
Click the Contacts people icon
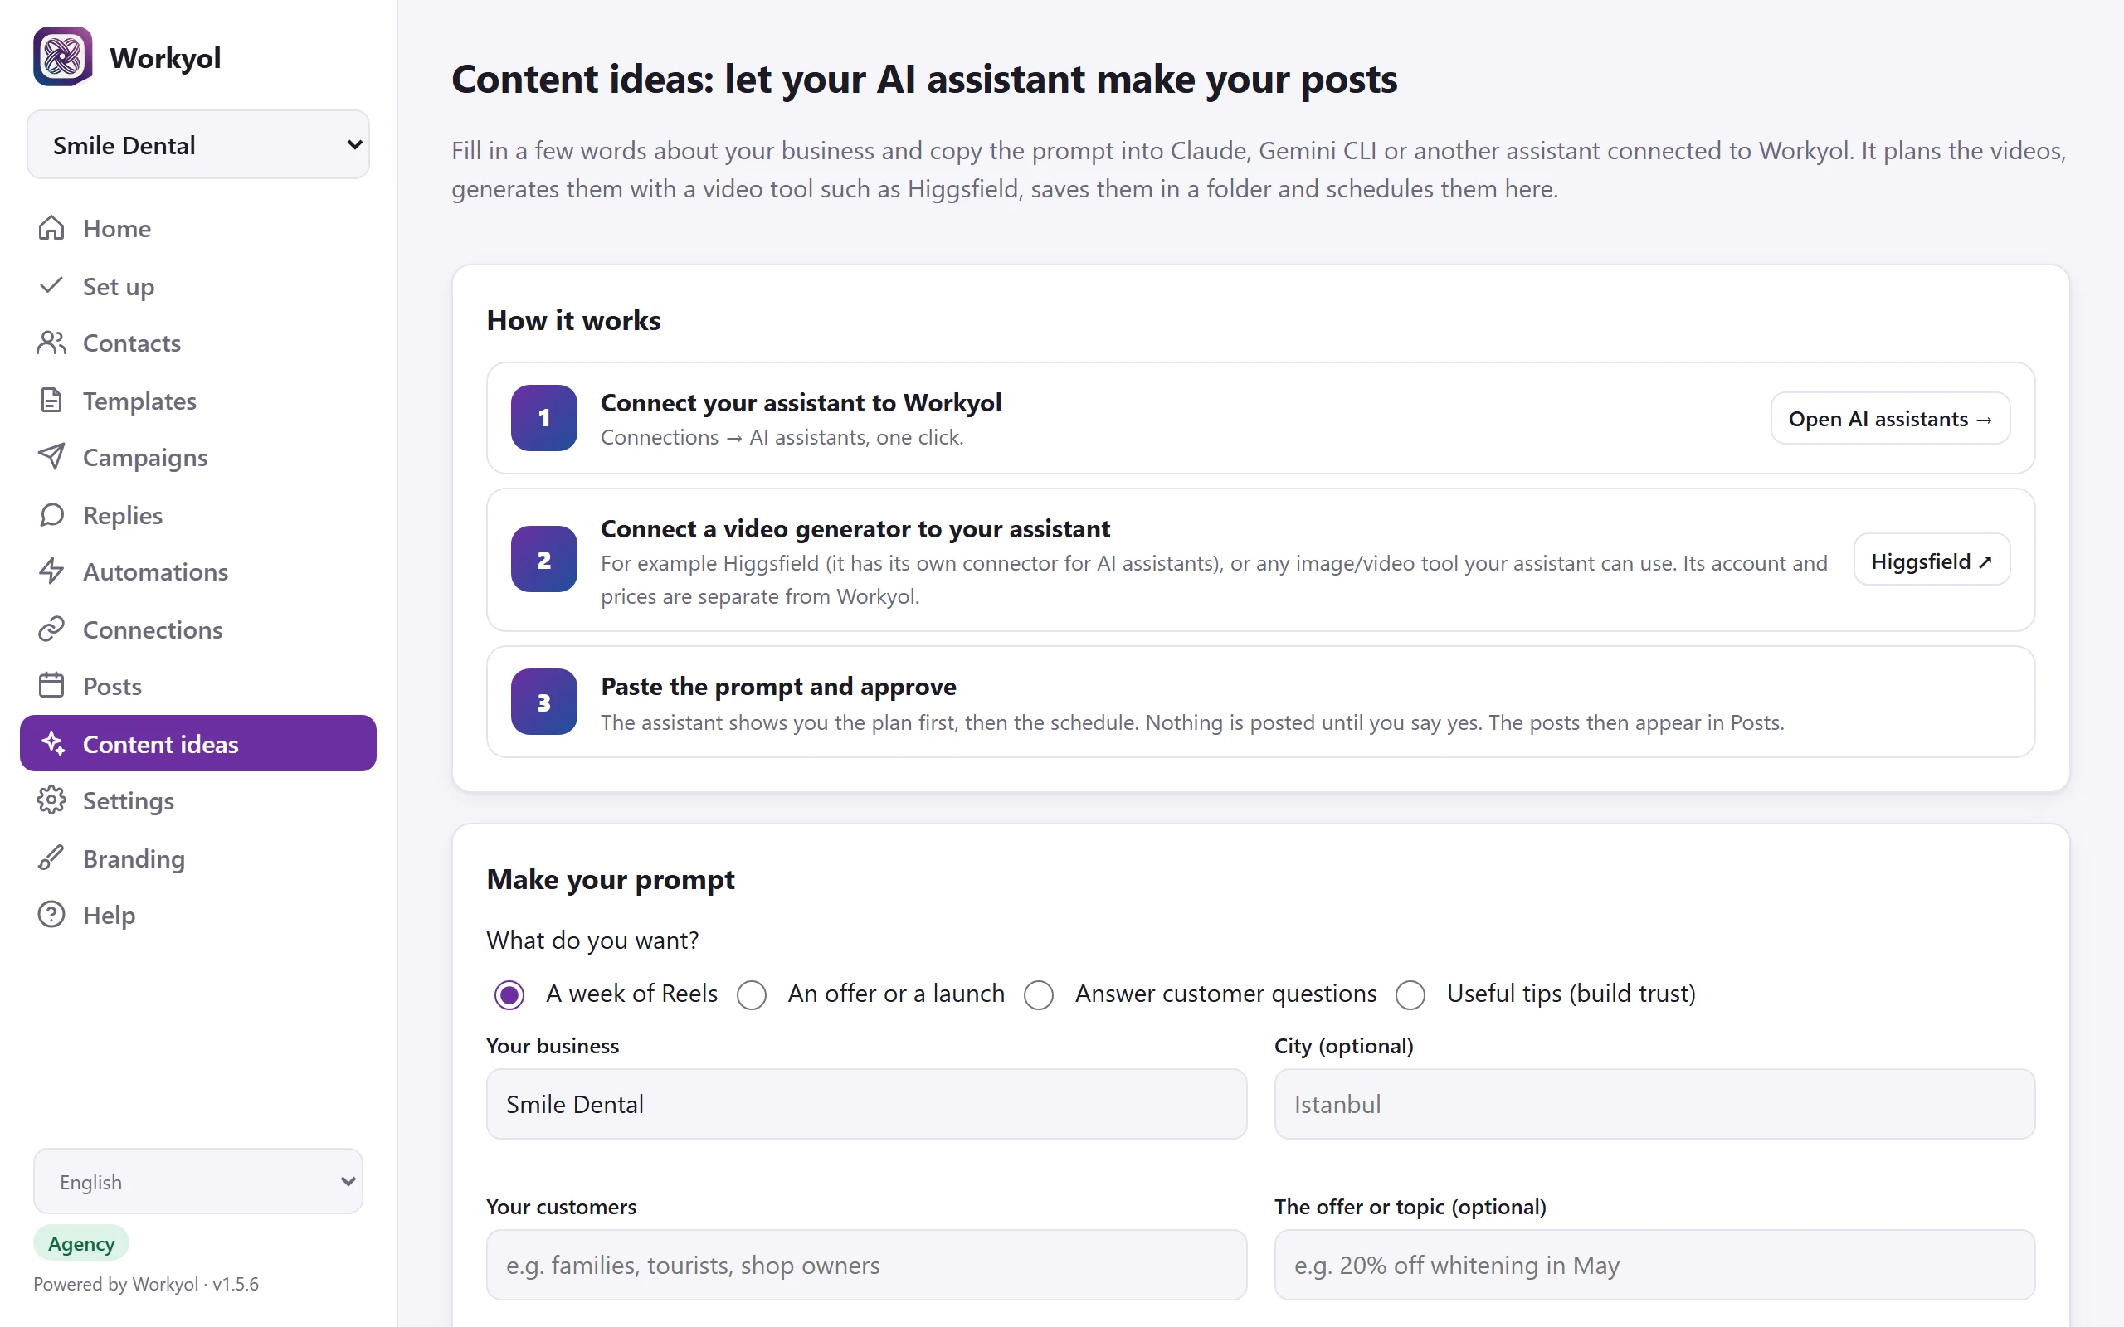(51, 343)
